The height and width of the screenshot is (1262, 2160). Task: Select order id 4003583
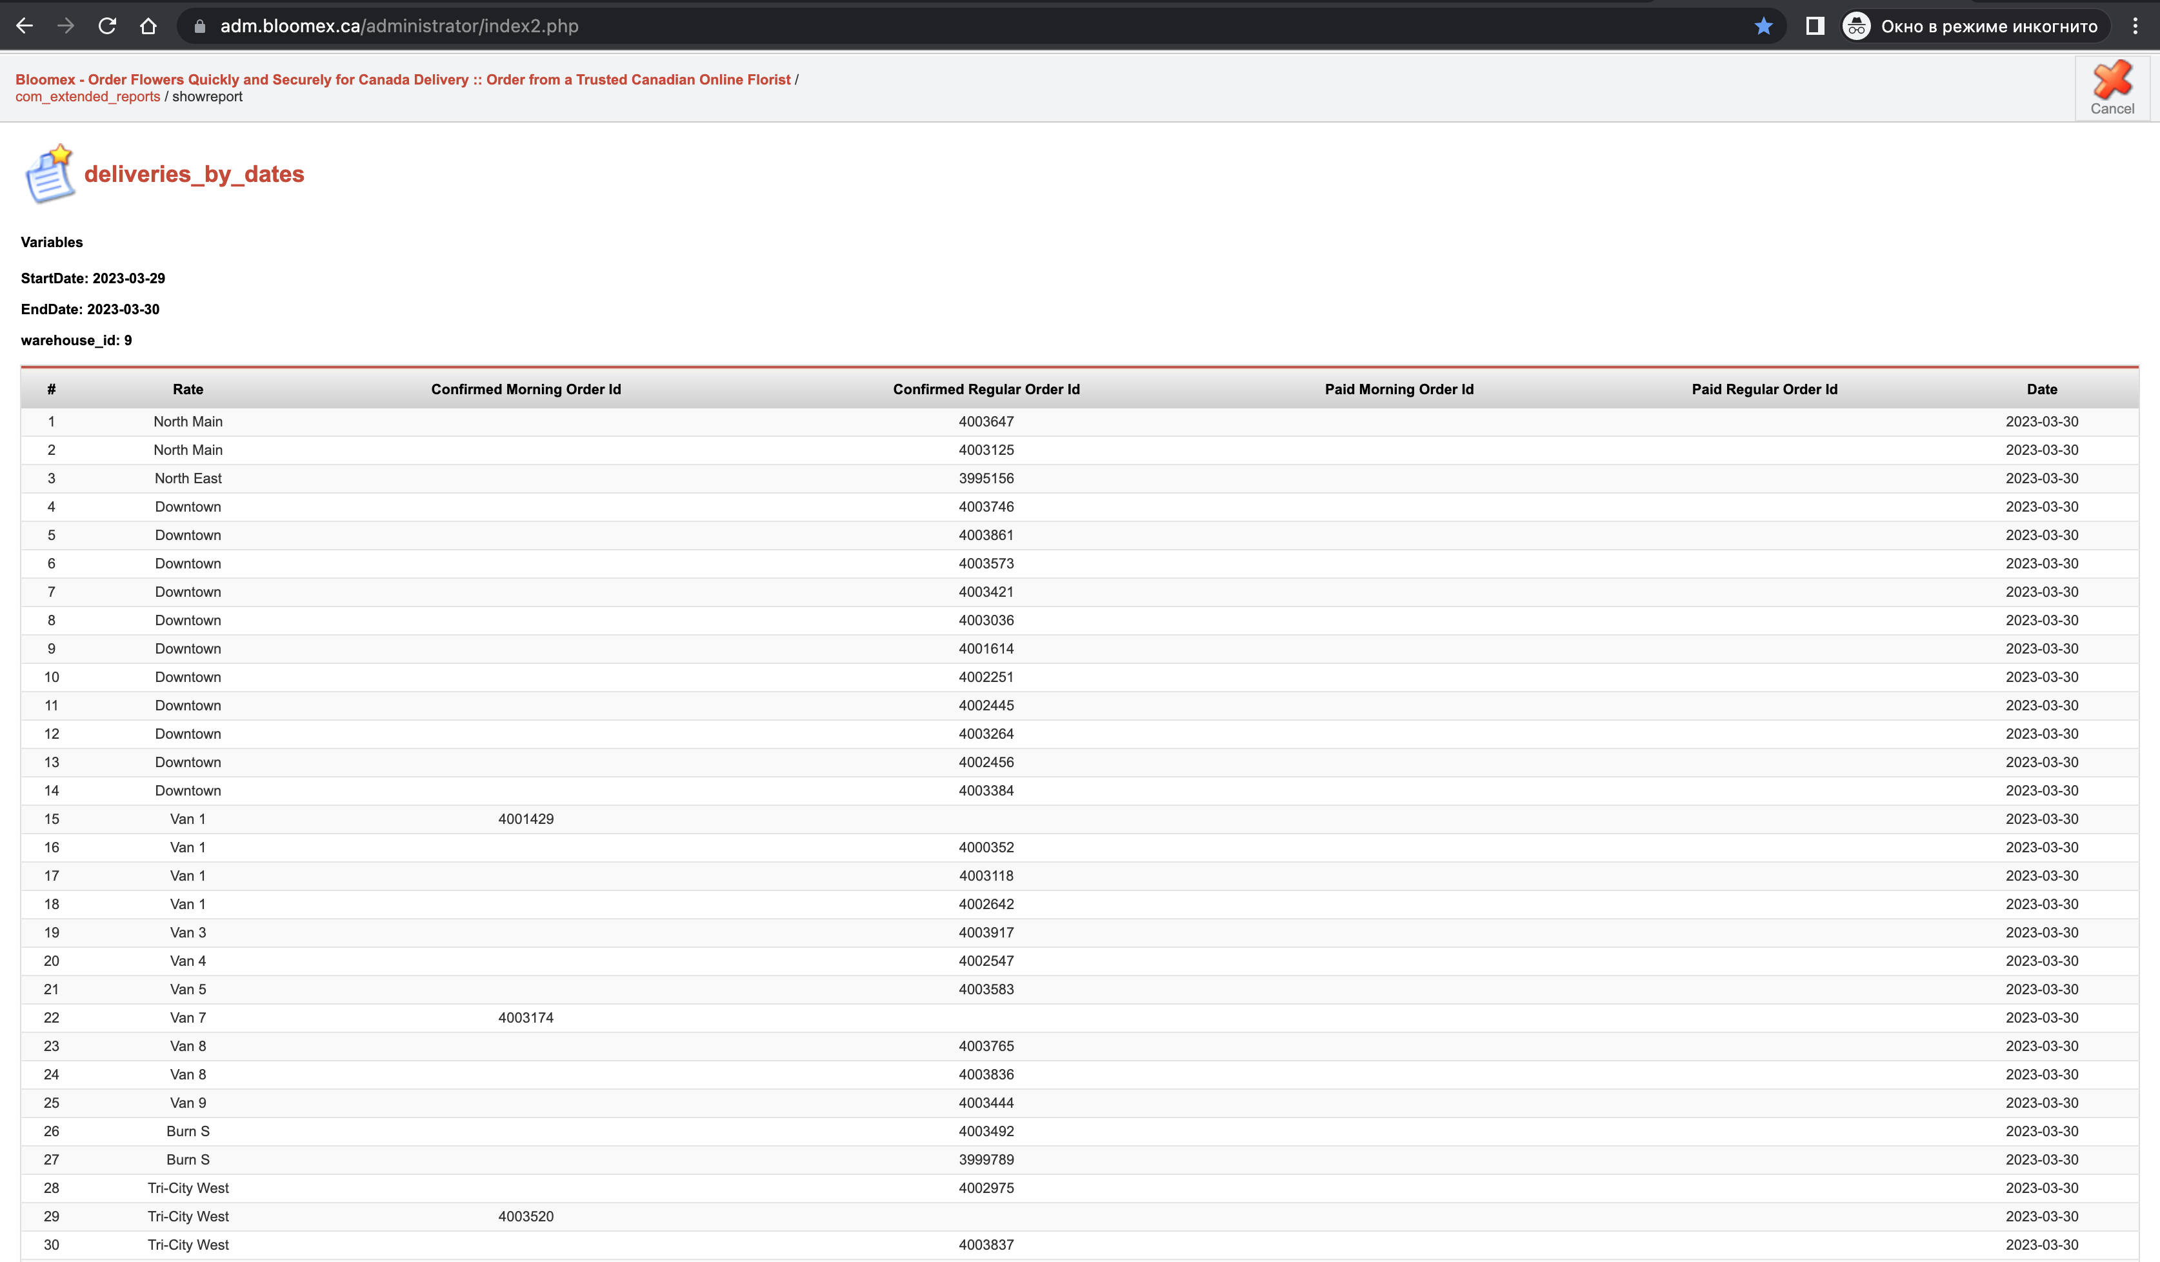(986, 989)
